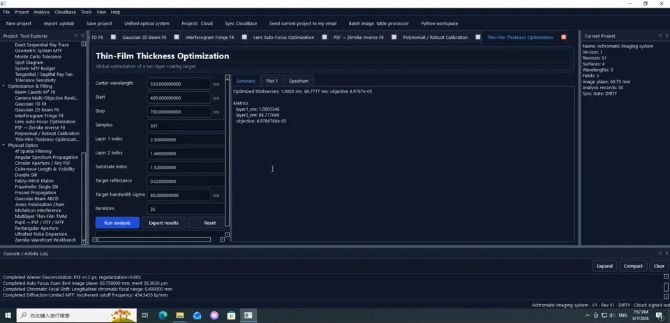Click the Center wavelength input field
The width and height of the screenshot is (670, 323).
coord(179,84)
